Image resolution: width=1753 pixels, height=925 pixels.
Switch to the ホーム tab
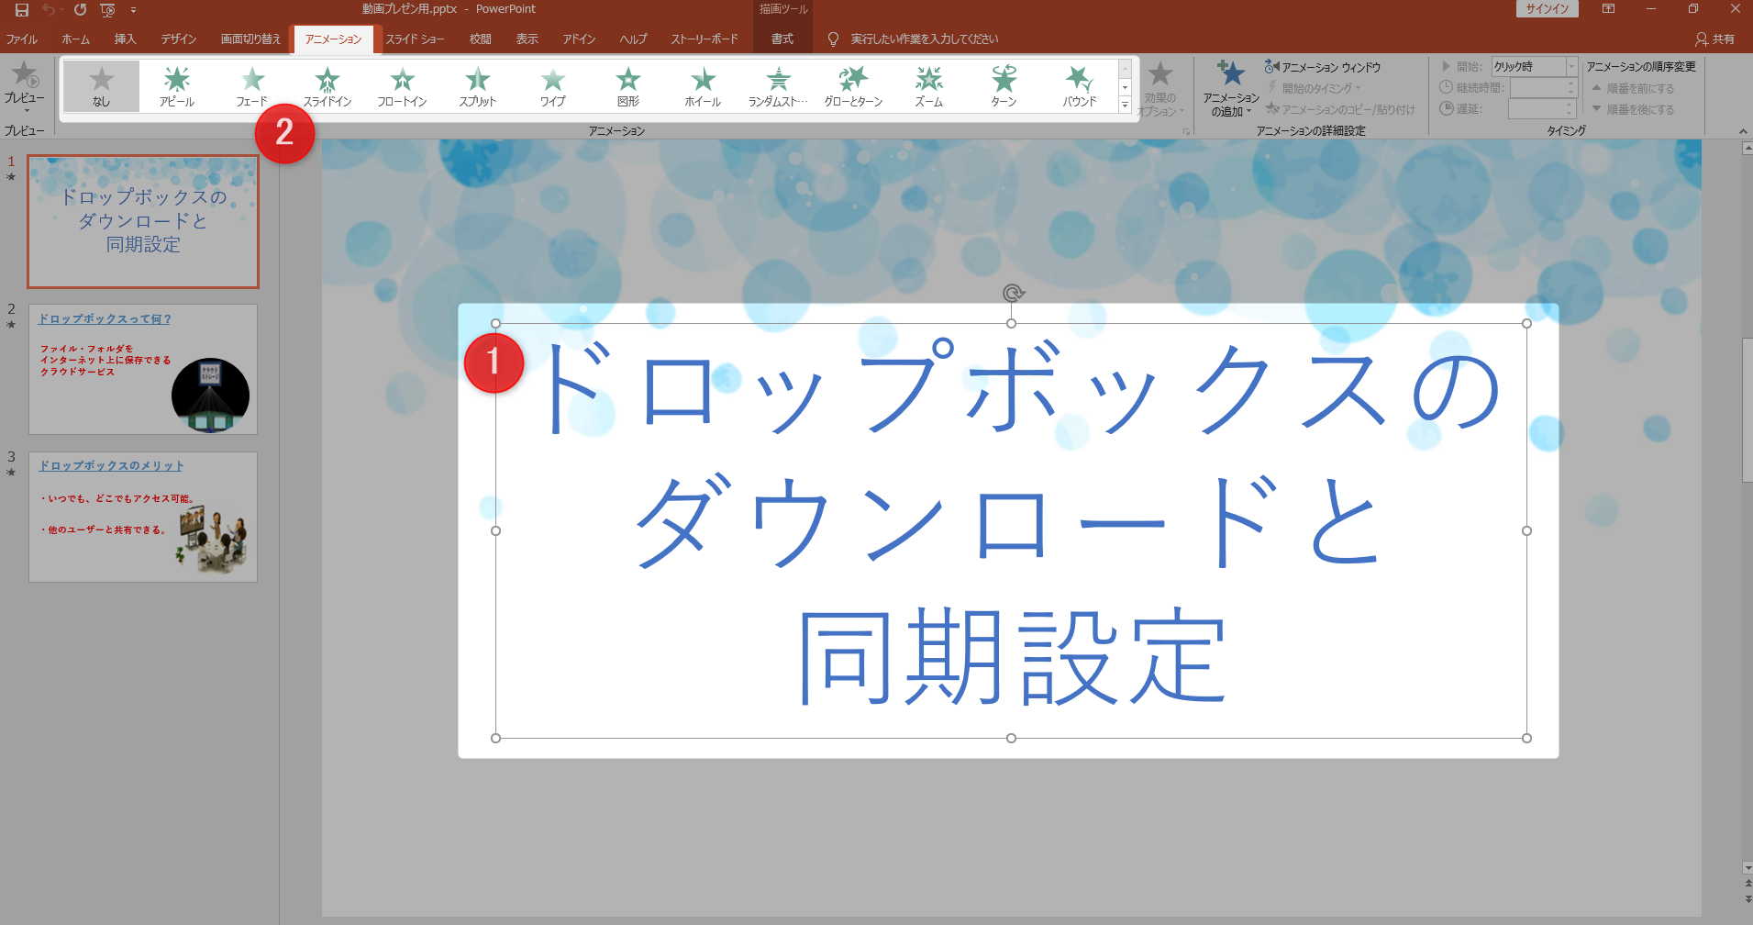[x=75, y=39]
